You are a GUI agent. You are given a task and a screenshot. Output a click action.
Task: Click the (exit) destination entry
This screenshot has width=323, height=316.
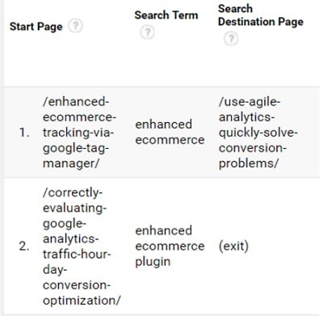(x=233, y=246)
